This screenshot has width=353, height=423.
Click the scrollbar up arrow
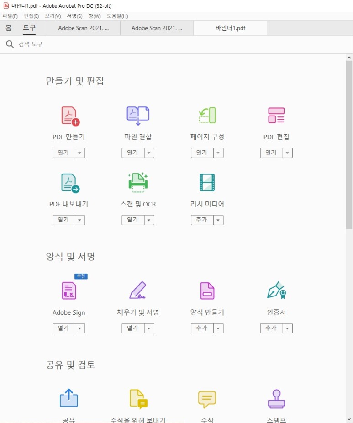click(349, 58)
